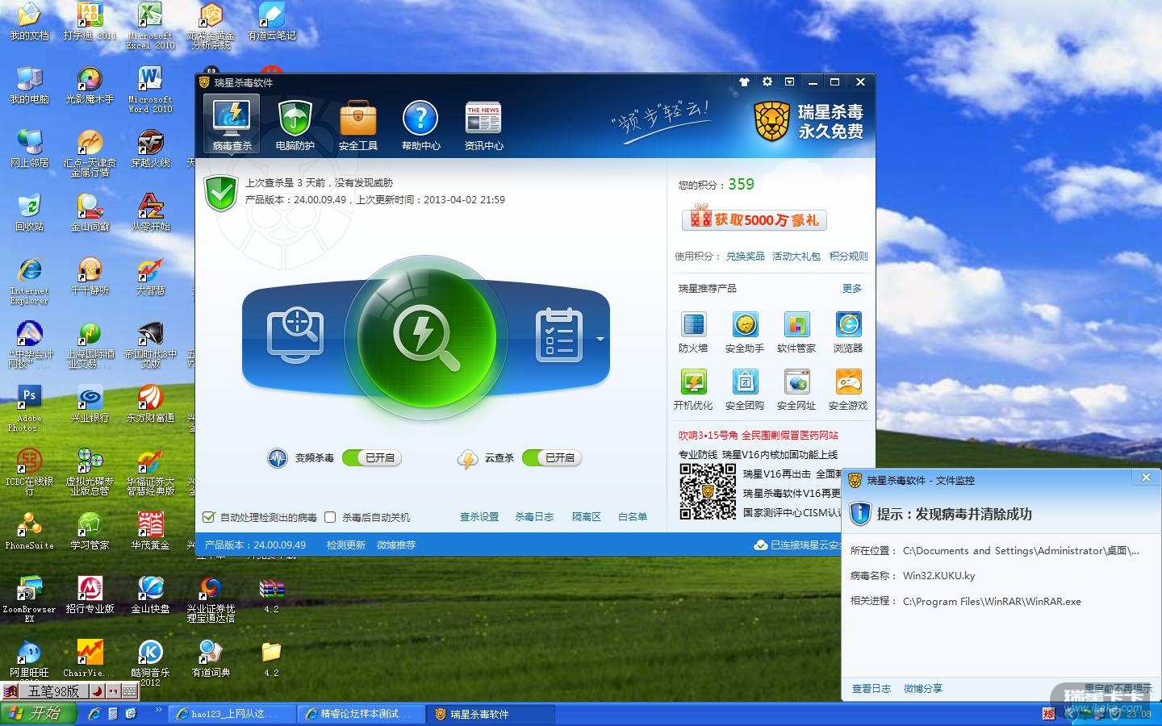Select the 4.2 folder desktop icon

point(271,658)
